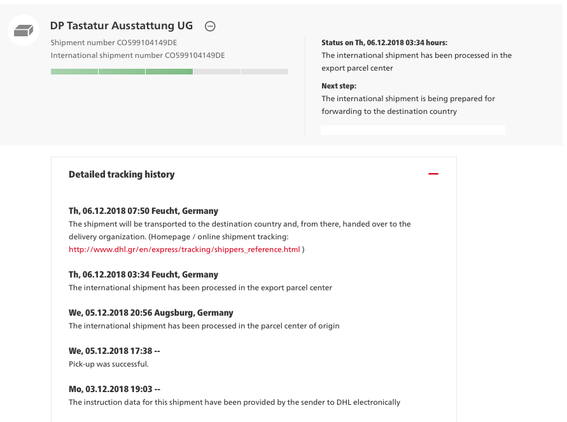
Task: Click the blank white field under Next step
Action: (x=413, y=130)
